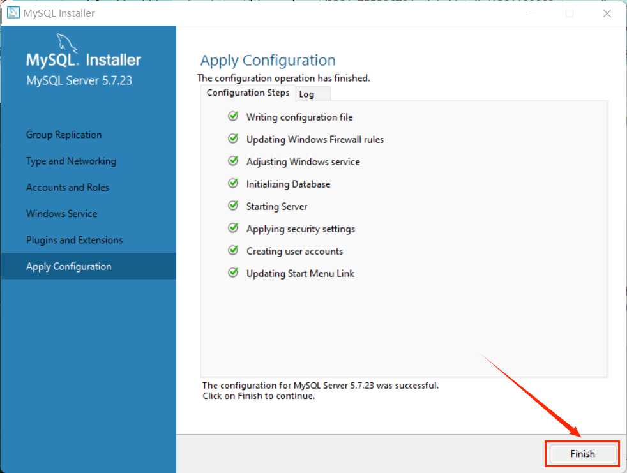Click the MySQL dolphin logo
The width and height of the screenshot is (627, 473).
[x=66, y=43]
